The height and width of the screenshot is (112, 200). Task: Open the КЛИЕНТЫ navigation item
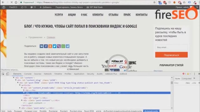98,15
